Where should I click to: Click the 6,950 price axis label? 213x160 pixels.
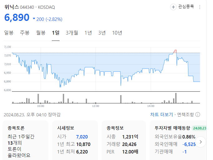(x=7, y=73)
